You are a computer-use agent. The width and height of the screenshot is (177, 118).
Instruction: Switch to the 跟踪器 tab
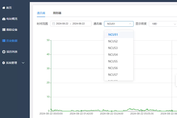(x=57, y=13)
